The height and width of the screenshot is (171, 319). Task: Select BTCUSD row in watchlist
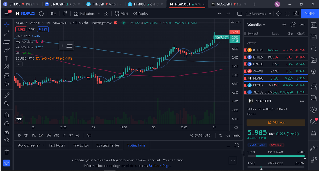coord(276,50)
